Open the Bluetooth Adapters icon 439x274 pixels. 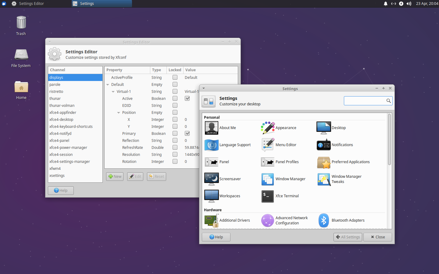[x=323, y=220]
